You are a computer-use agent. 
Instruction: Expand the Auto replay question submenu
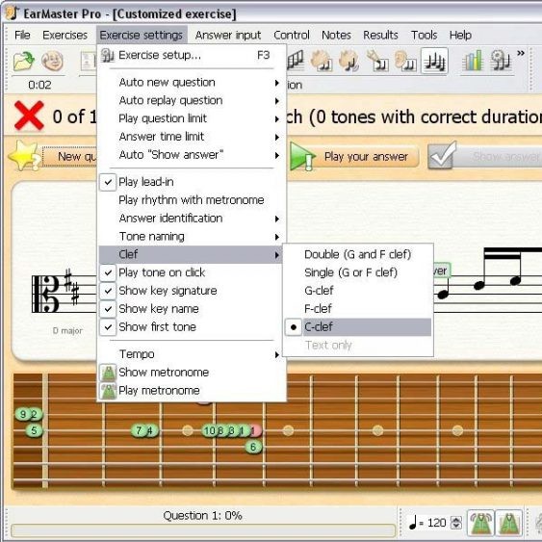click(192, 100)
